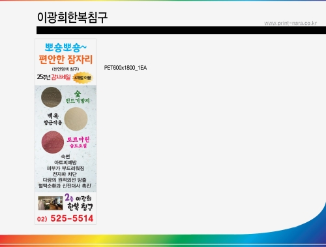326x247 pixels.
Task: Click the 2층 이광희 한복 침구 logo
Action: click(x=79, y=203)
